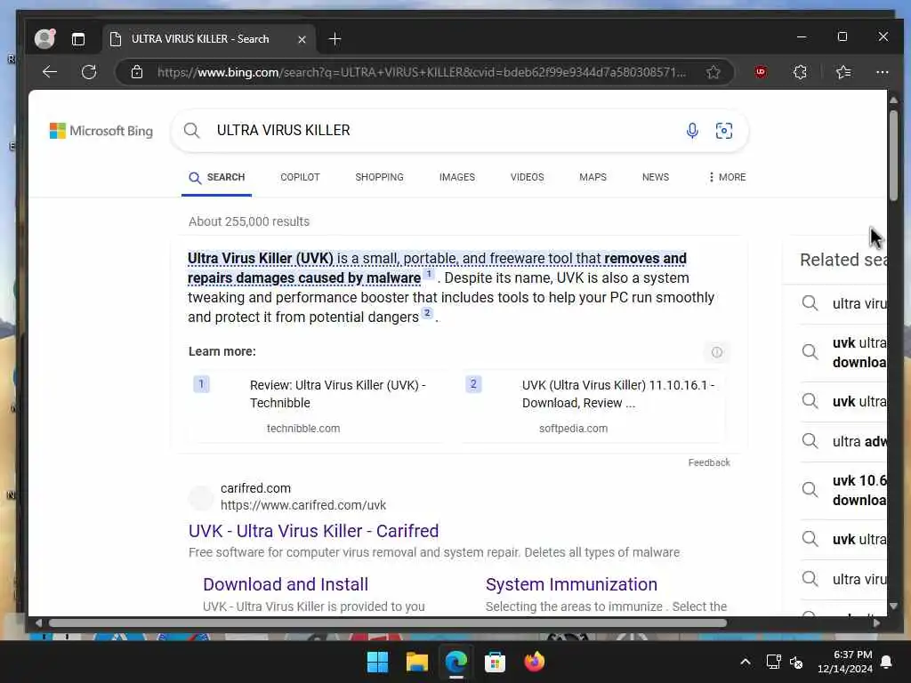Open the Download and Install sublink
Viewport: 911px width, 683px height.
[286, 584]
